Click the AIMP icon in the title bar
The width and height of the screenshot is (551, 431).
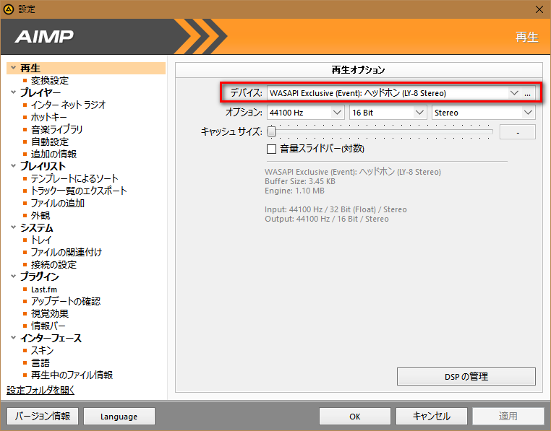coord(9,9)
